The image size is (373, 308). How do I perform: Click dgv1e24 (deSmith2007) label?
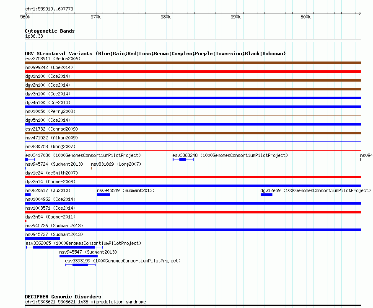pyautogui.click(x=52, y=173)
